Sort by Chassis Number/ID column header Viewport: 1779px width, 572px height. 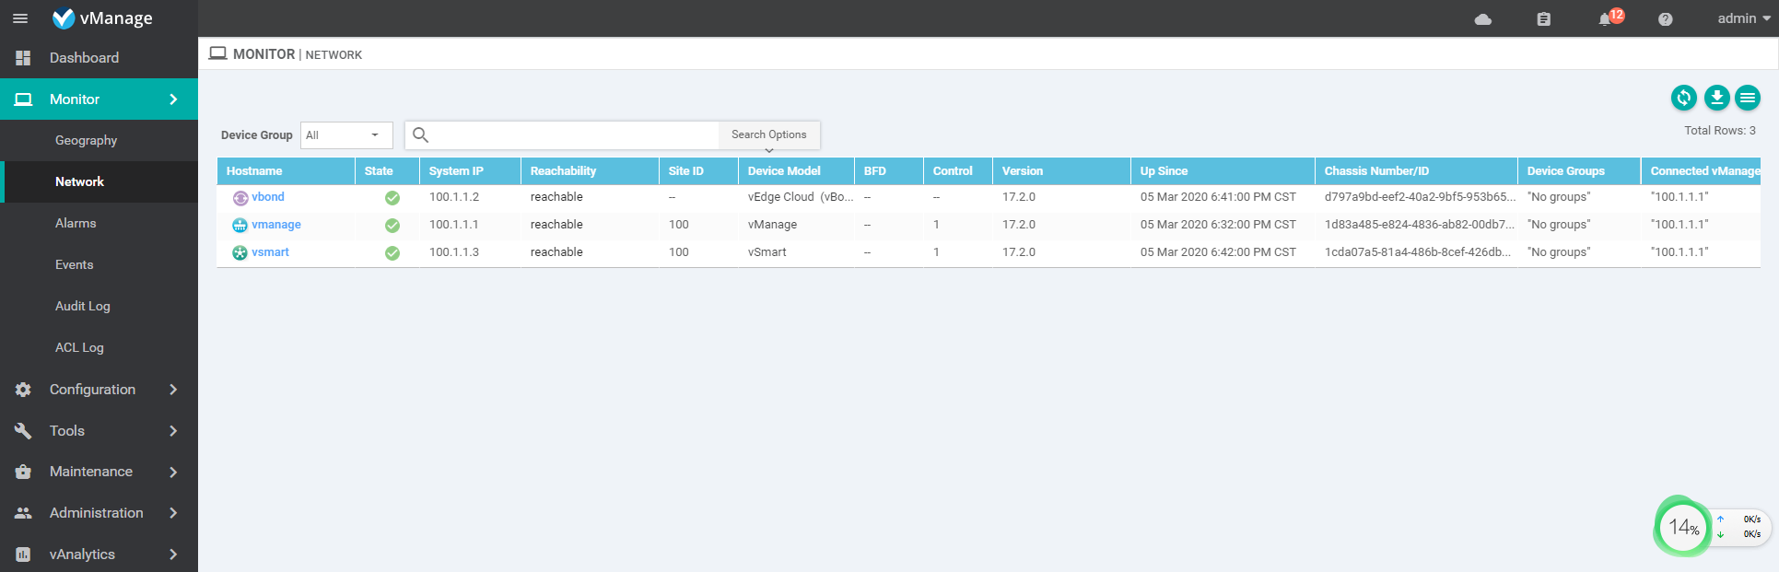(1416, 171)
